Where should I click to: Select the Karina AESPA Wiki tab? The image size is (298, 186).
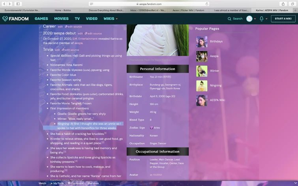(x=272, y=10)
